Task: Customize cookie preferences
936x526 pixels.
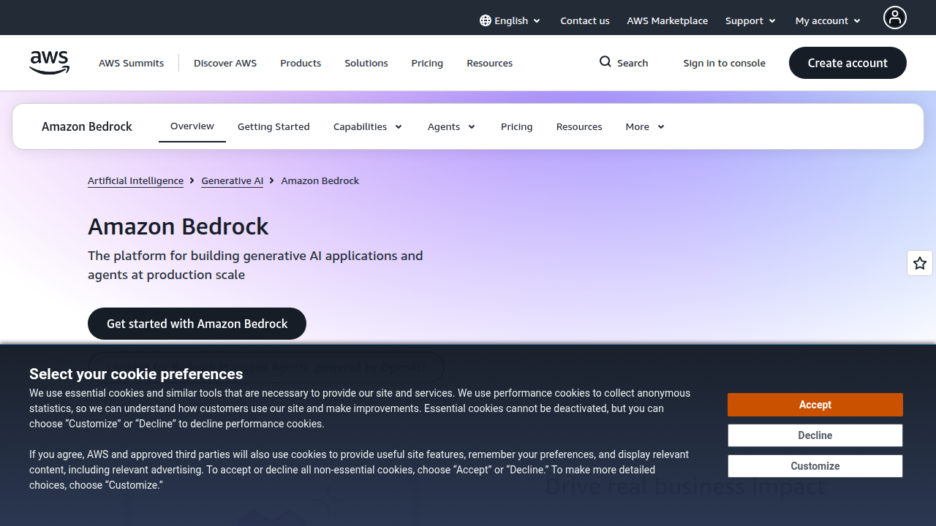Action: pyautogui.click(x=815, y=466)
